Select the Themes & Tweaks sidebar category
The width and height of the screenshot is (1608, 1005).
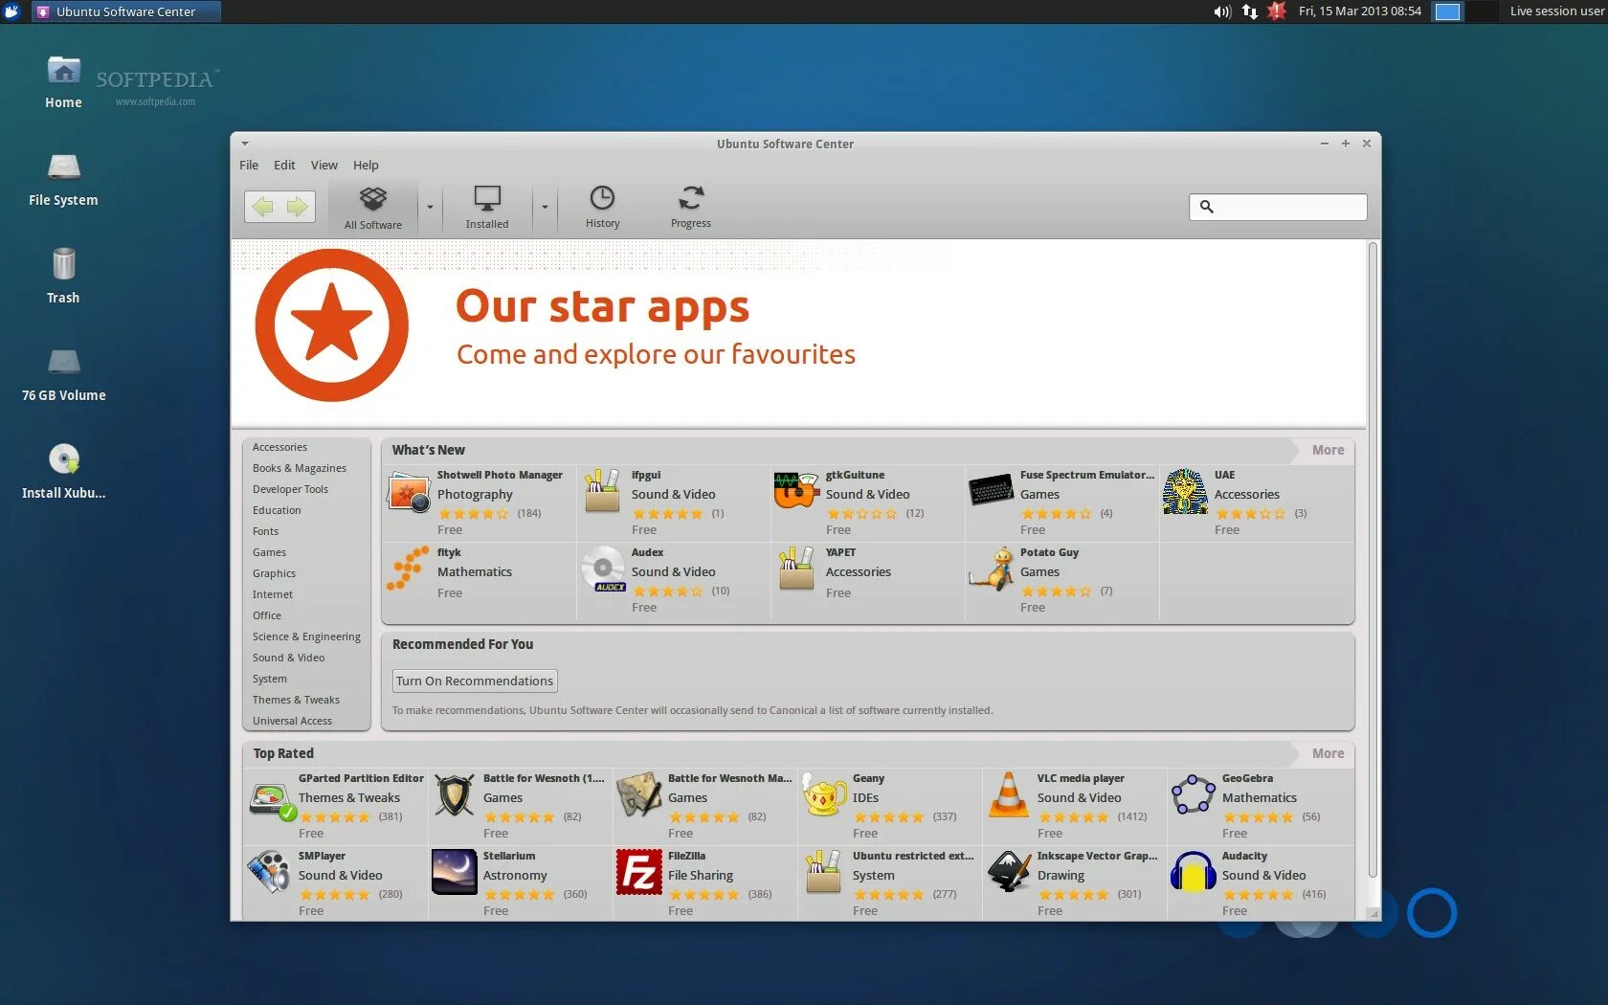[x=296, y=700]
